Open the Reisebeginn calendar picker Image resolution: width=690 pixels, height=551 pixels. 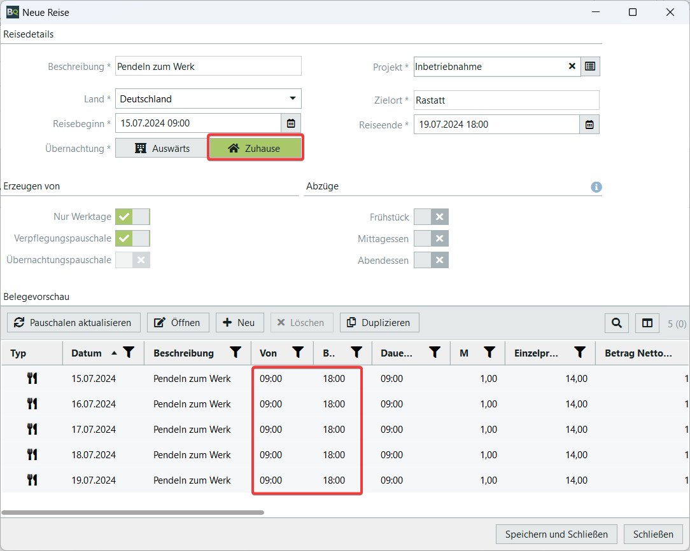pos(291,123)
